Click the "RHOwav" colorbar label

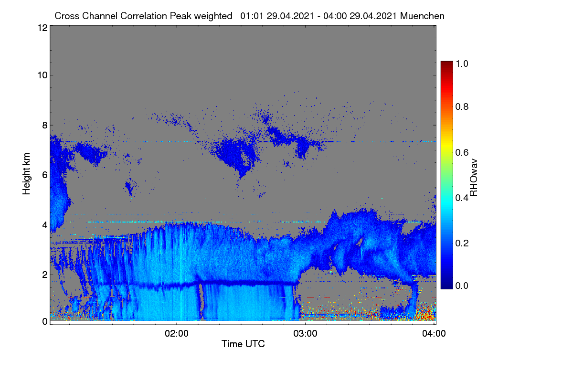[x=474, y=177]
